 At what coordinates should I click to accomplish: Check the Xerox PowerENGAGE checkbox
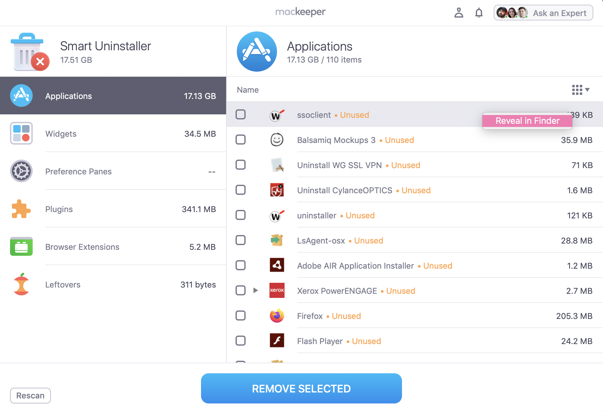241,290
